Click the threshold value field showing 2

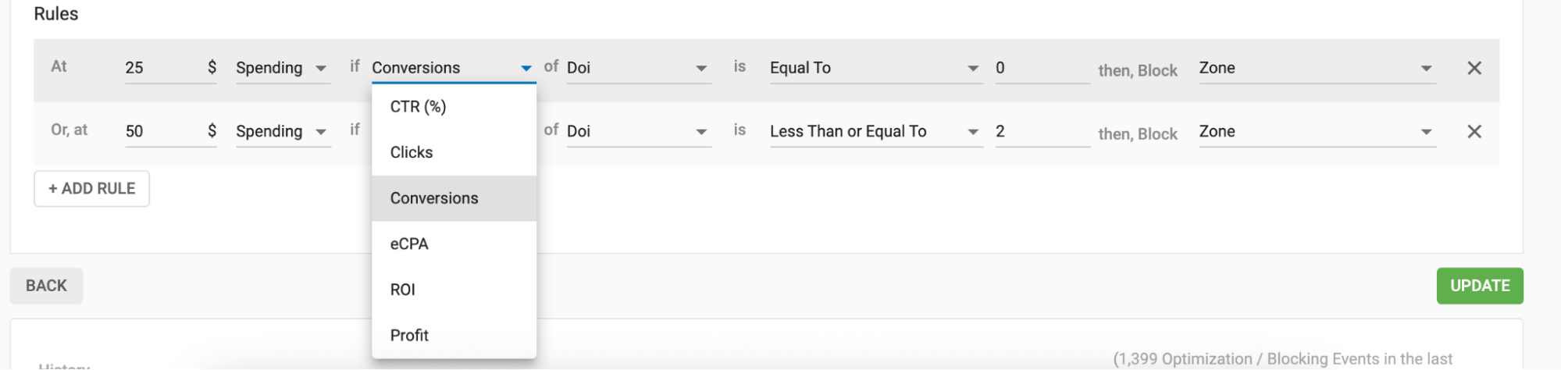(x=1041, y=131)
